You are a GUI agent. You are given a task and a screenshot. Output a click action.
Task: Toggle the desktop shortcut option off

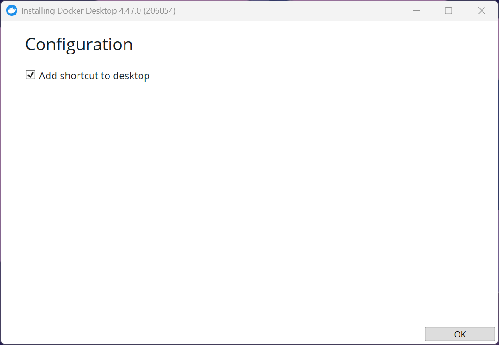(31, 75)
